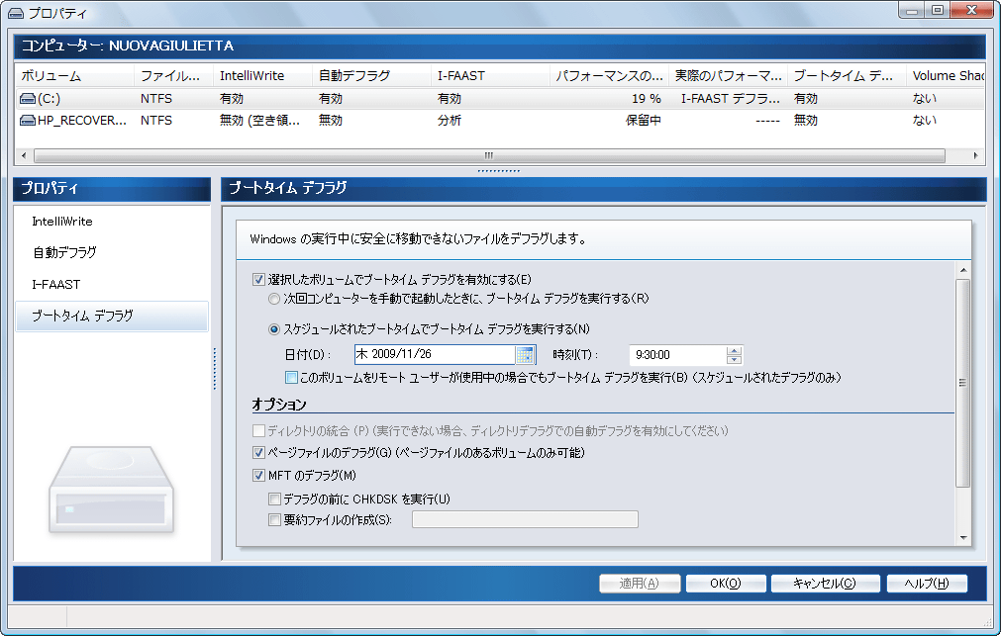Sort by the Volume Shadow column header
Viewport: 1001px width, 636px height.
tap(947, 75)
